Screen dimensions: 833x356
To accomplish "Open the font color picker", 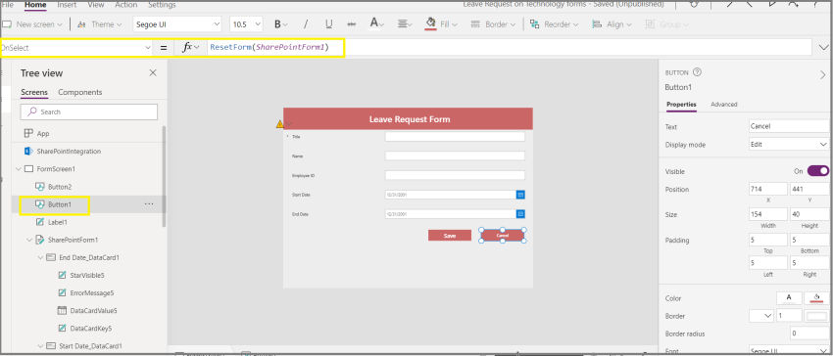I will (x=377, y=23).
